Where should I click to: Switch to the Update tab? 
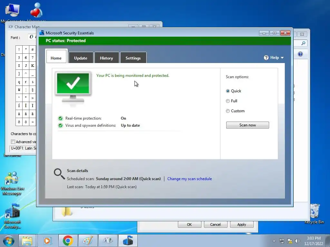point(81,58)
